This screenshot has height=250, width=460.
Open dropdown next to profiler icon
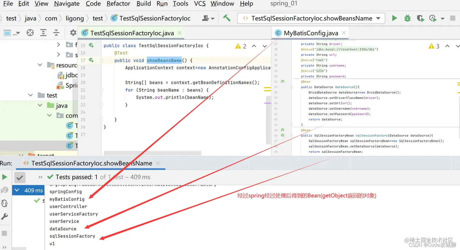(443, 19)
